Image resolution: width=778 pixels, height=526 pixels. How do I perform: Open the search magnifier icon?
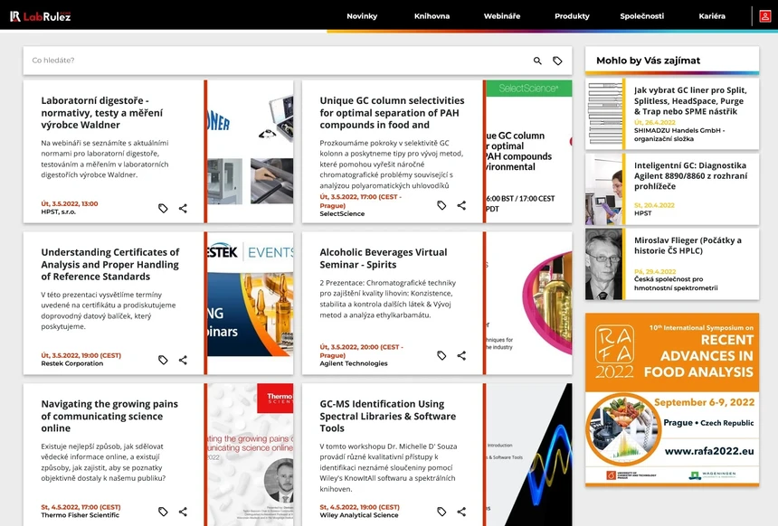tap(536, 61)
